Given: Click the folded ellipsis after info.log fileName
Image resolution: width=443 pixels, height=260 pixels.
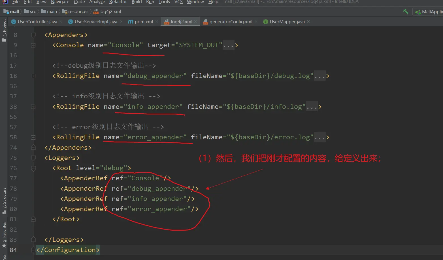Looking at the screenshot, I should click(x=312, y=107).
